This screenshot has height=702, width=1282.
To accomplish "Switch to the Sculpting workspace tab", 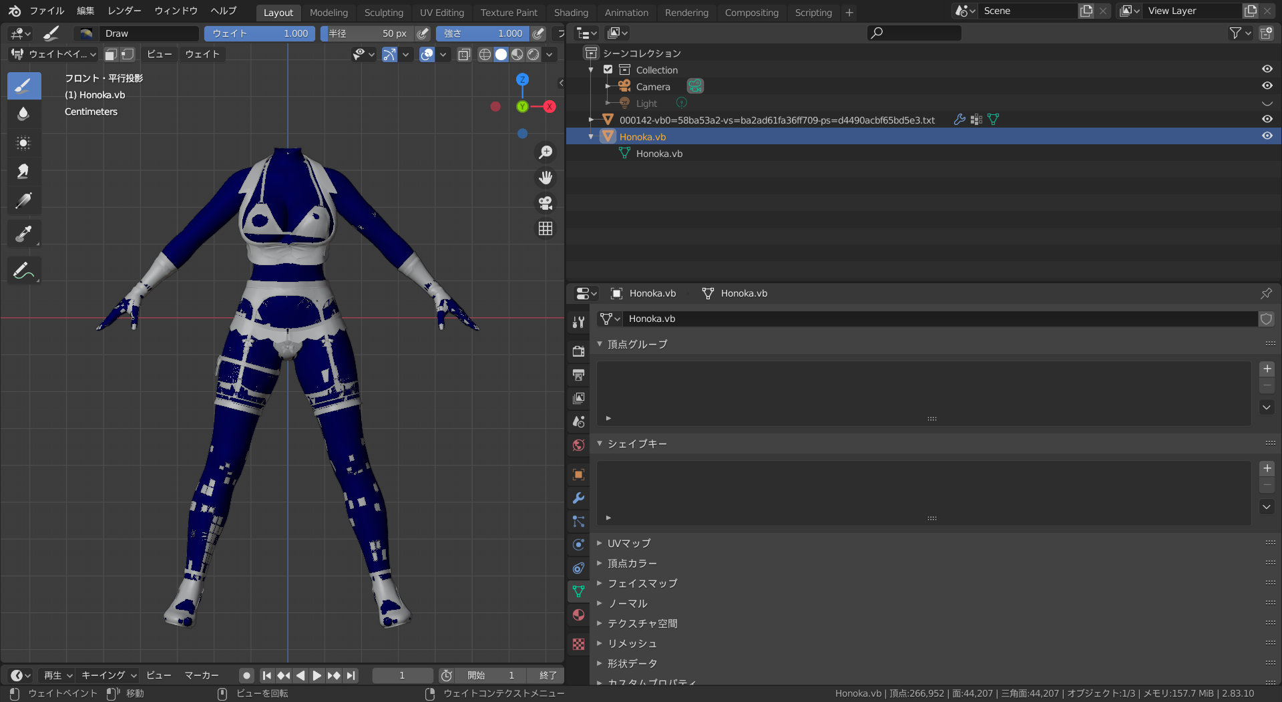I will click(x=383, y=13).
